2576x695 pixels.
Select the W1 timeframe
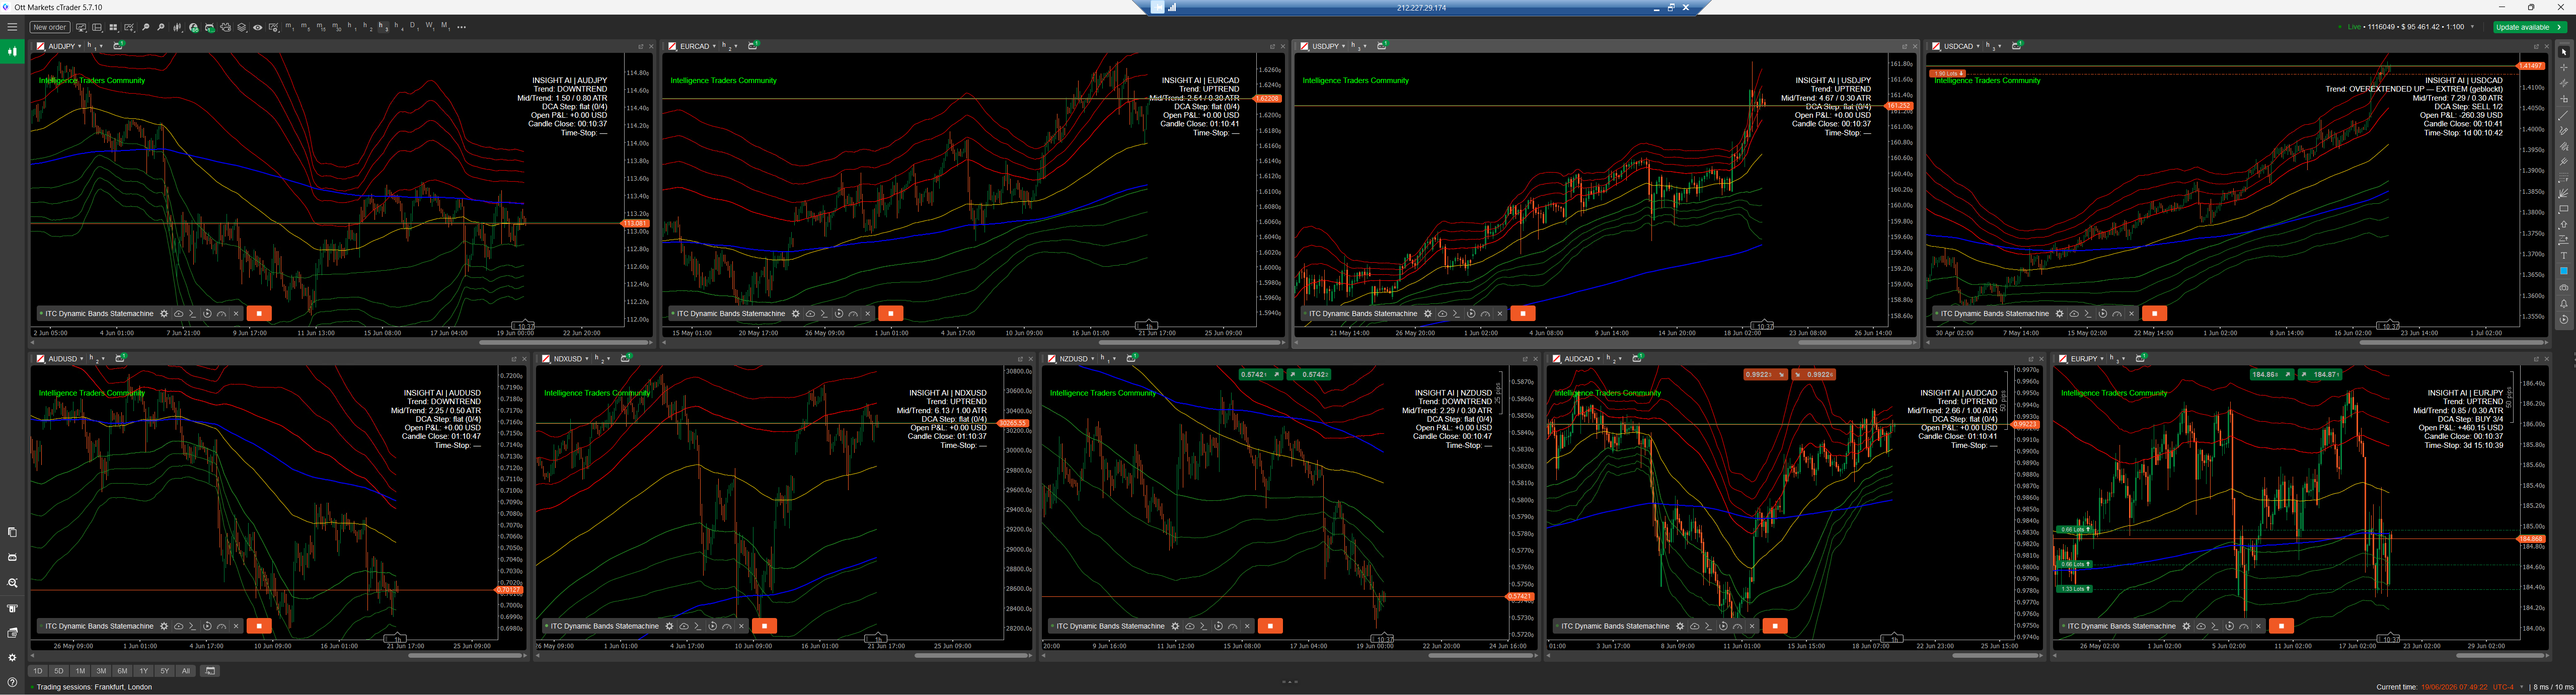point(430,27)
